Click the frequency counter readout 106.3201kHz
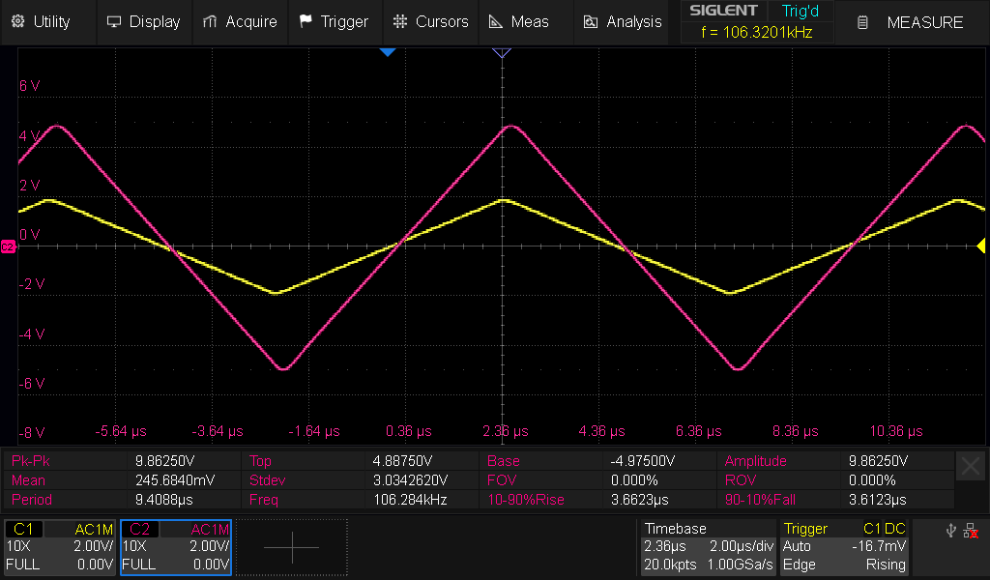The height and width of the screenshot is (580, 990). tap(756, 32)
